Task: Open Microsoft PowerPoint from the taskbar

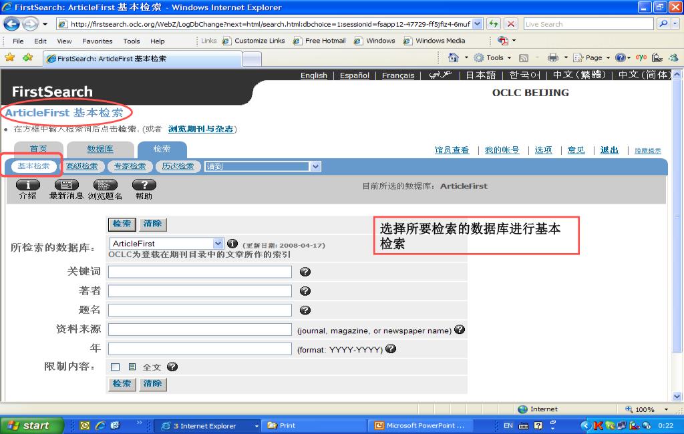Action: tap(421, 426)
